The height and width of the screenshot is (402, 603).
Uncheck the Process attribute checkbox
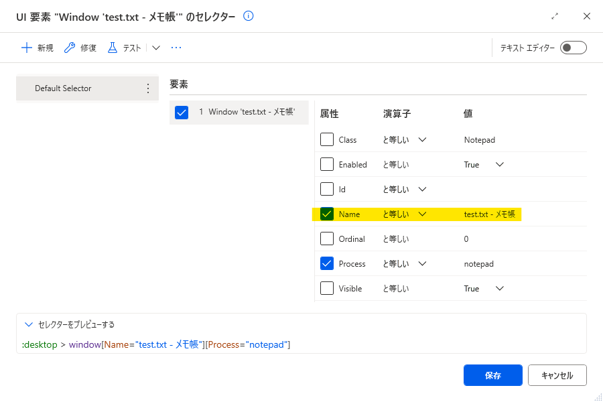click(x=327, y=263)
